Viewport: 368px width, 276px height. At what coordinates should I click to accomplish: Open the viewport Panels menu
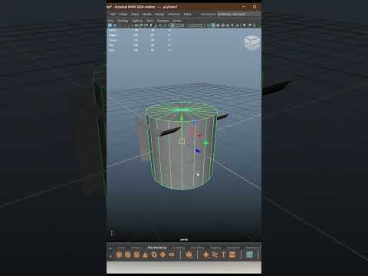(177, 21)
